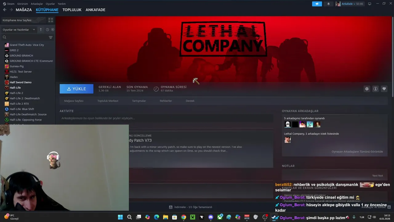Viewport: 394px width, 222px height.
Task: Select the KÜTÜPHANE tab
Action: pos(47,10)
